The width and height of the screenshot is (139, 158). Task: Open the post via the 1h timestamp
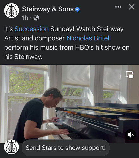[x=25, y=18]
